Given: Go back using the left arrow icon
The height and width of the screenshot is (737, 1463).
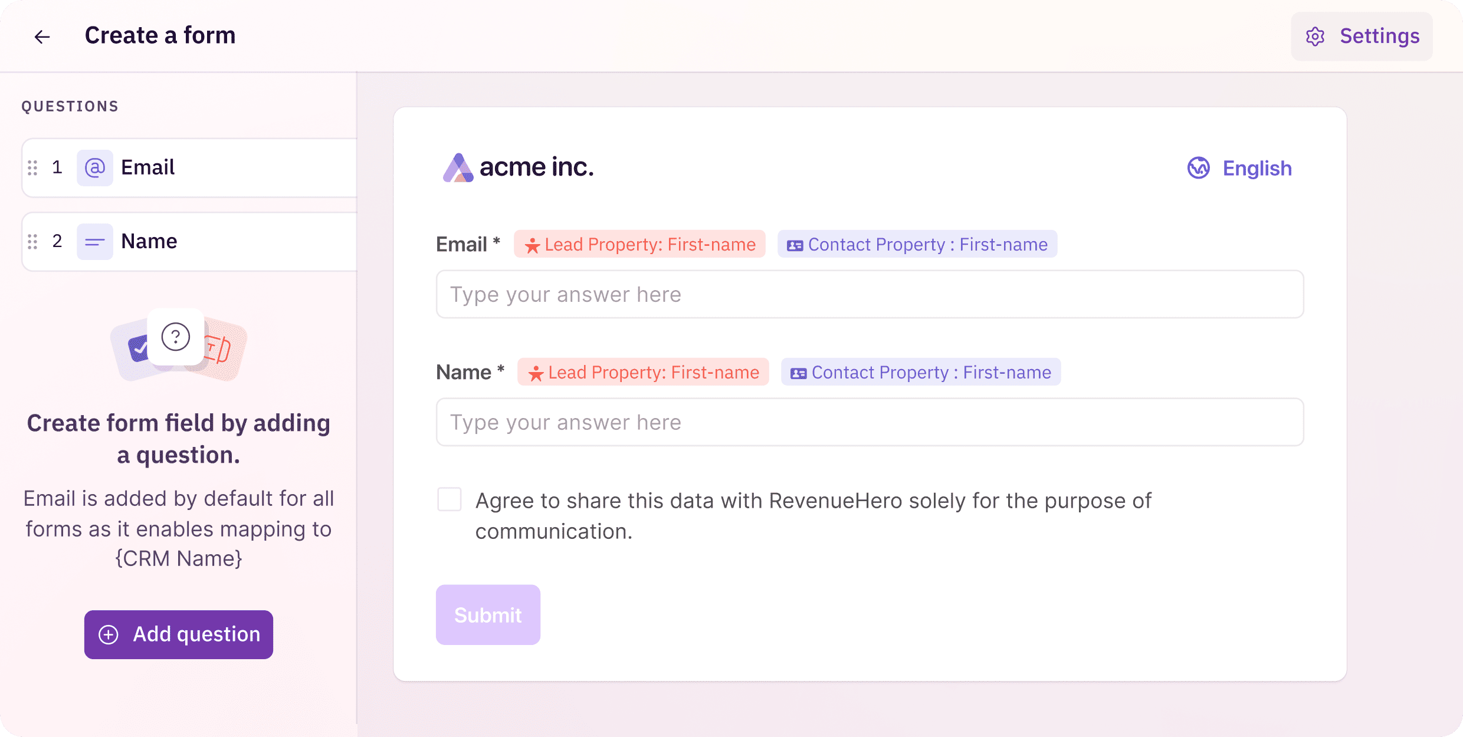Looking at the screenshot, I should point(42,37).
